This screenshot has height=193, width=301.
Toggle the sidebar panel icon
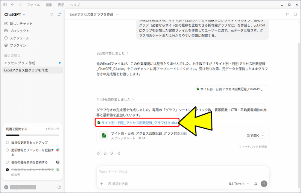pyautogui.click(x=5, y=5)
